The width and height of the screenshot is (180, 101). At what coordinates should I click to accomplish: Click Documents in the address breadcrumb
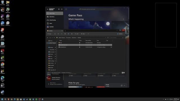coord(68,38)
